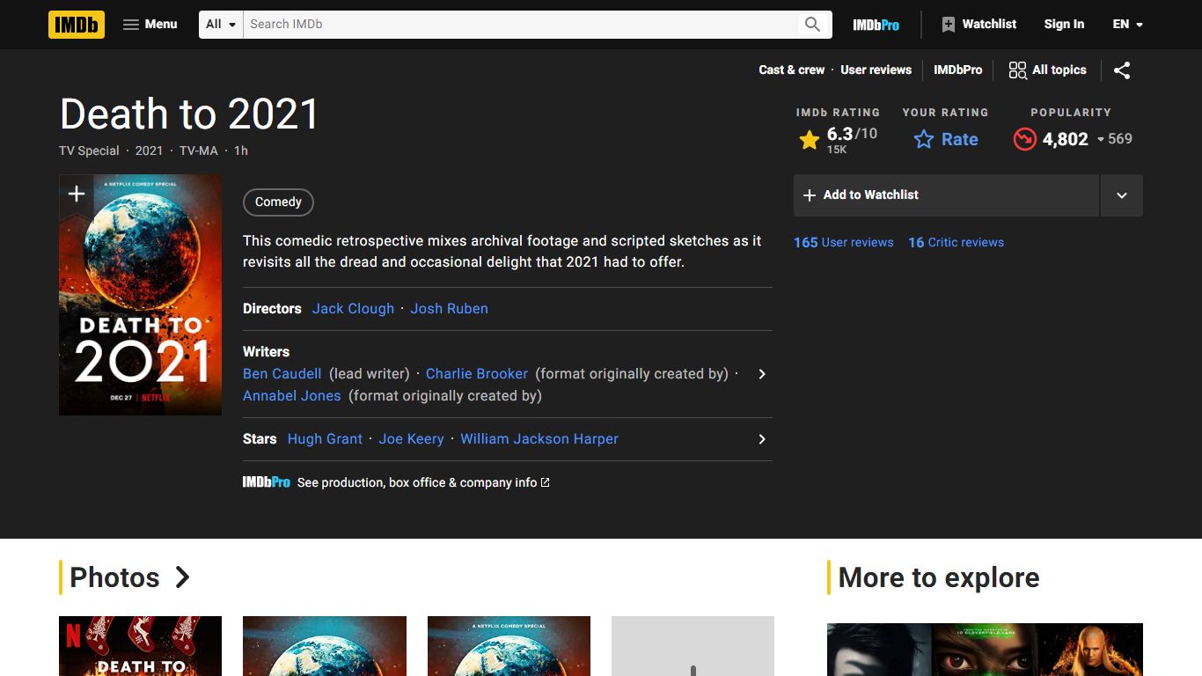Open star Joe Keery's page

[x=411, y=439]
